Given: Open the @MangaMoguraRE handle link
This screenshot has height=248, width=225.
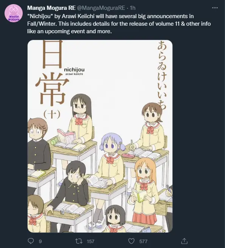Looking at the screenshot, I should pos(101,8).
